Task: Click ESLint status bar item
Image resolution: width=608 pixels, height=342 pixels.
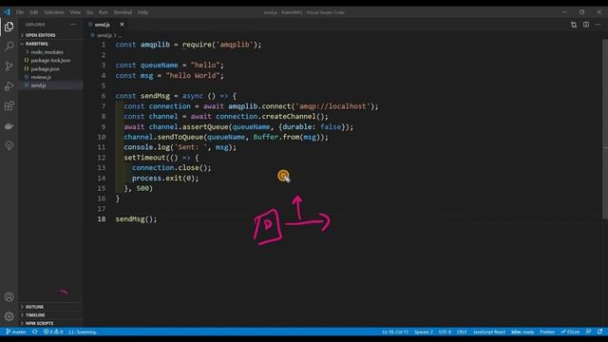Action: (570, 332)
